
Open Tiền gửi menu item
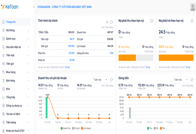[15, 64]
